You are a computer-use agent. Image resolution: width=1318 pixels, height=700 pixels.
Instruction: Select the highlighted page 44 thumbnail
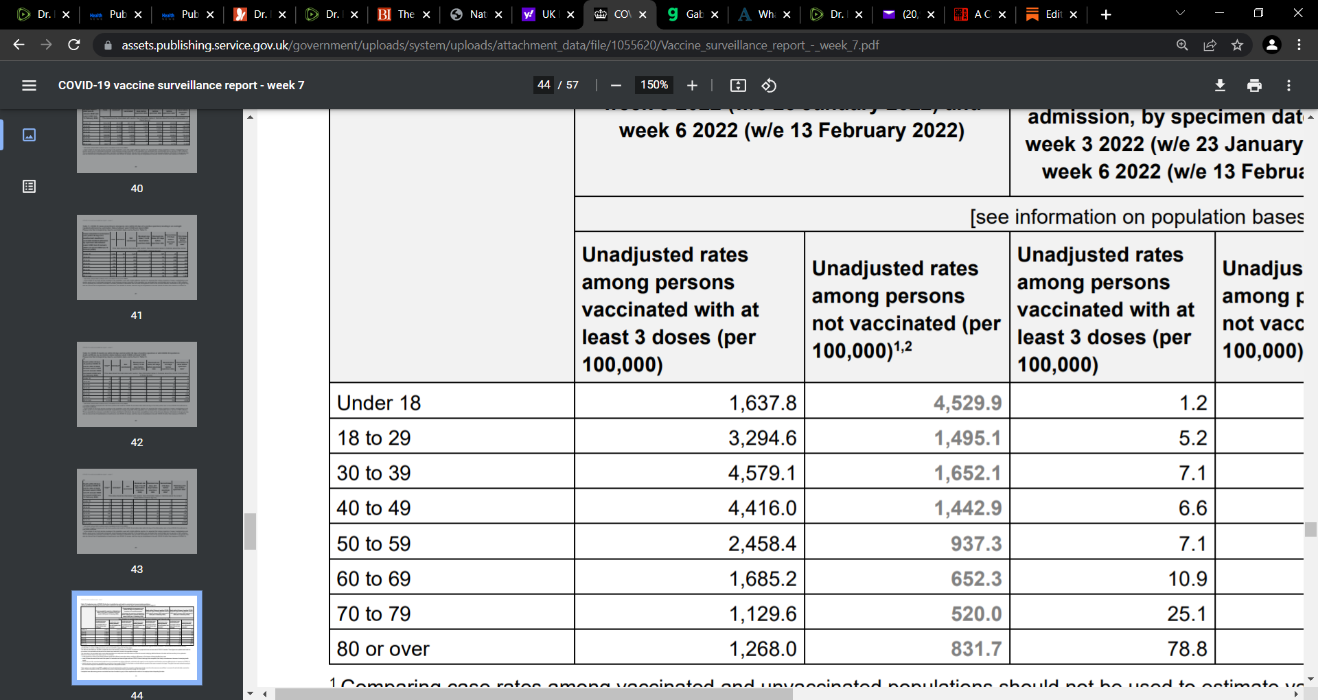[x=137, y=638]
